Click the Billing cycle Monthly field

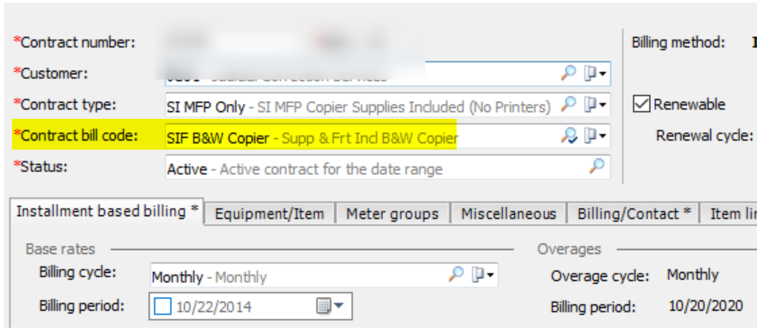pos(324,275)
